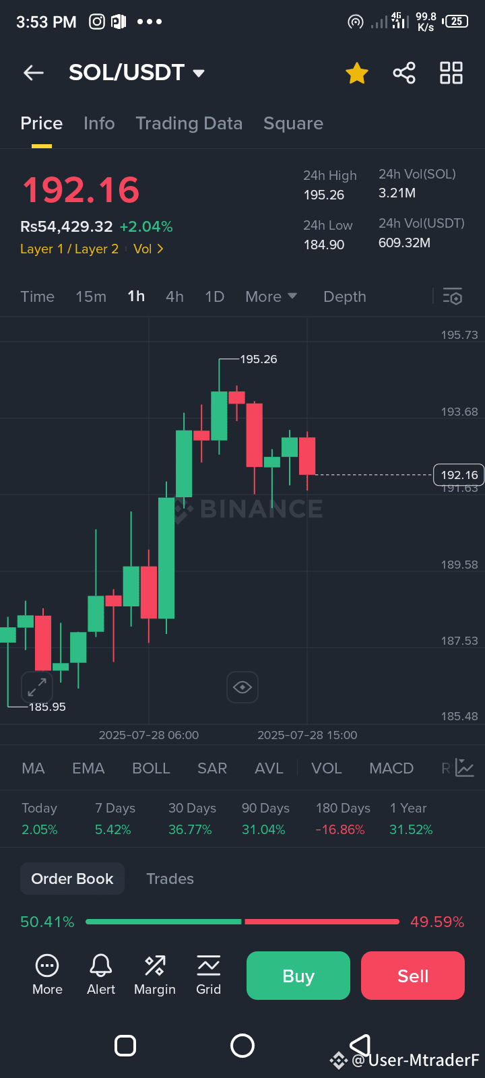Tap the green buy ratio bar

pyautogui.click(x=164, y=922)
